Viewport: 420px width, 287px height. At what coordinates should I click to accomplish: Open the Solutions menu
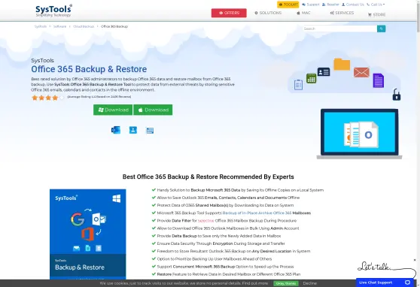click(x=268, y=13)
